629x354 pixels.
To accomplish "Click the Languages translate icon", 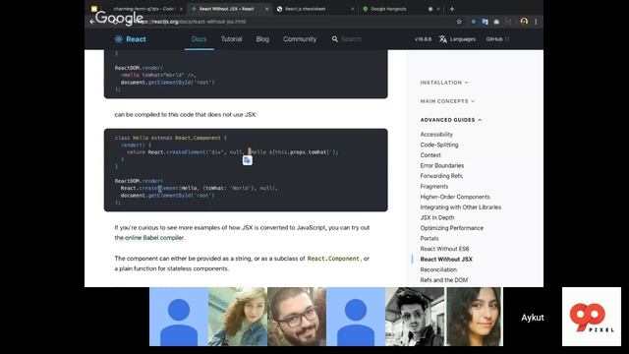I will pyautogui.click(x=443, y=39).
